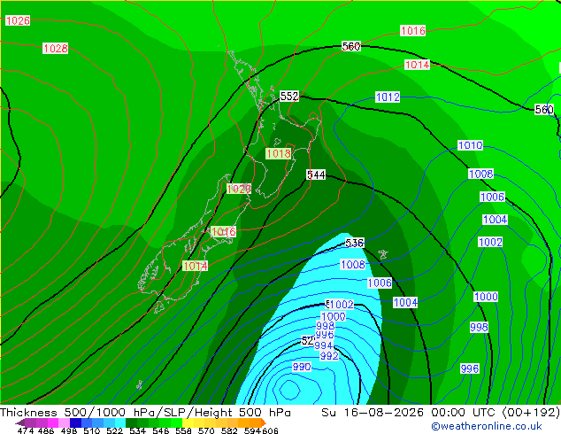Click the 990 isobar label
Screen dimensions: 561x434
[x=302, y=367]
